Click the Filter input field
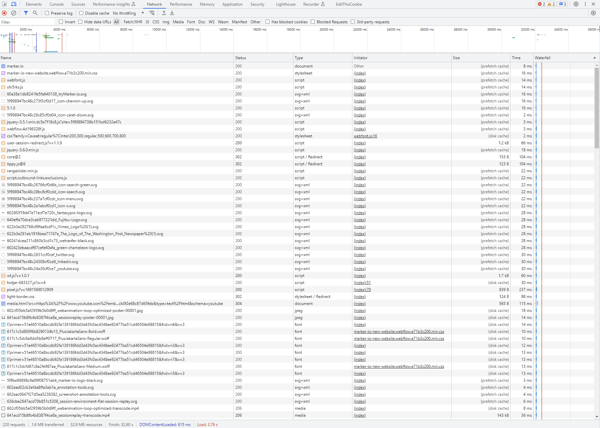 click(27, 22)
